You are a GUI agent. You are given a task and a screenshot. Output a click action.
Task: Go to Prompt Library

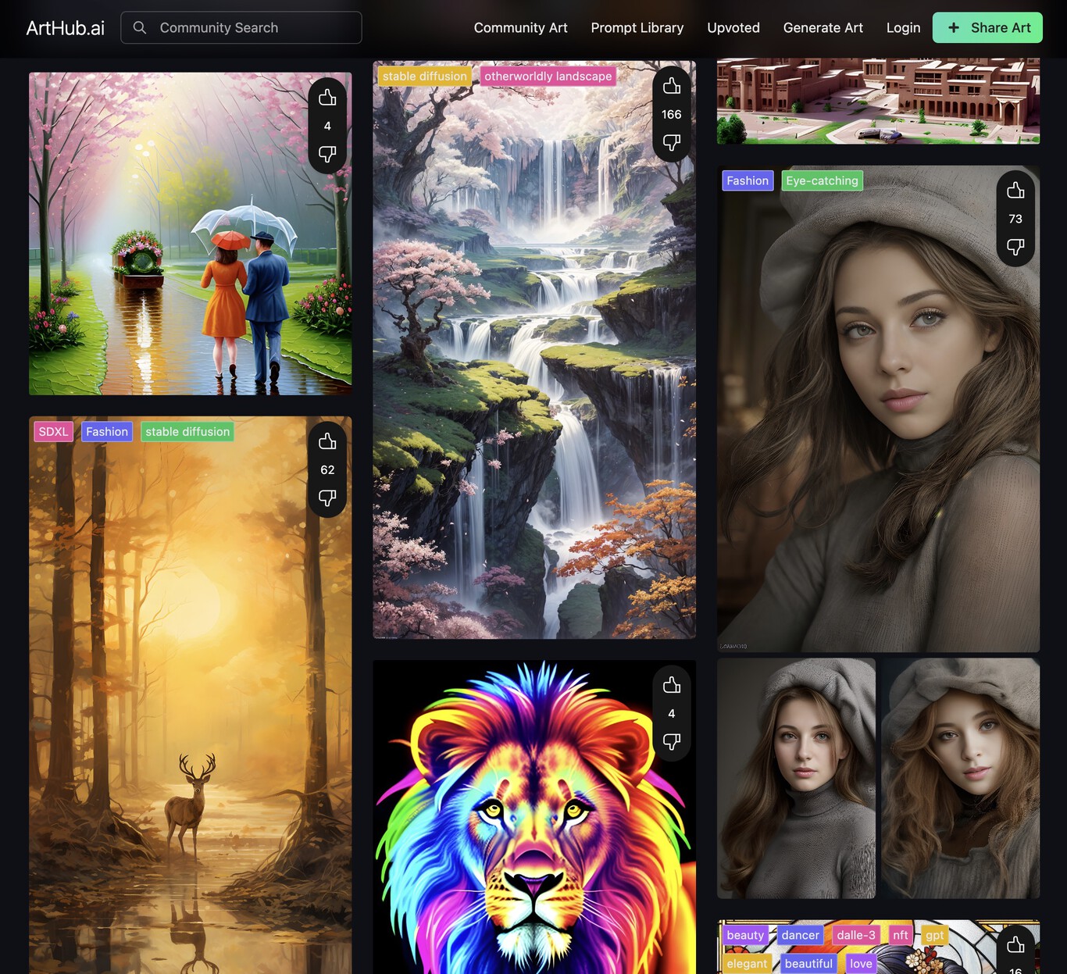tap(637, 27)
